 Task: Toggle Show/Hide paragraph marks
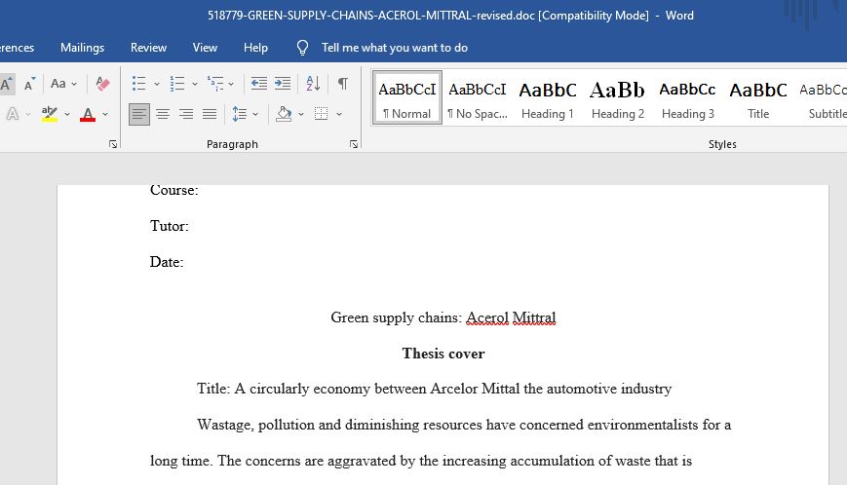[342, 84]
